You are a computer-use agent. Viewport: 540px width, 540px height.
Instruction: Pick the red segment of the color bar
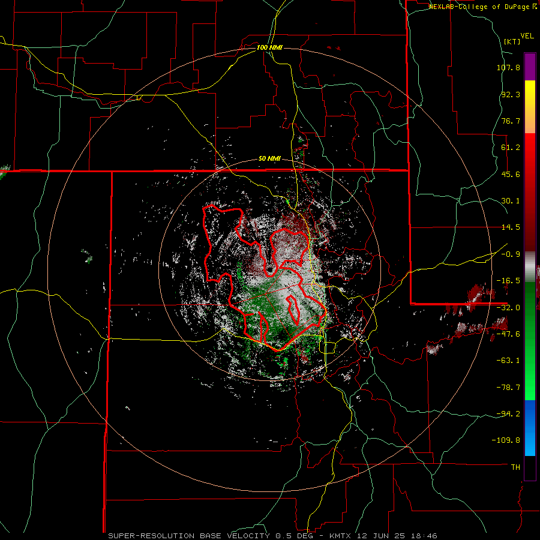(x=530, y=192)
